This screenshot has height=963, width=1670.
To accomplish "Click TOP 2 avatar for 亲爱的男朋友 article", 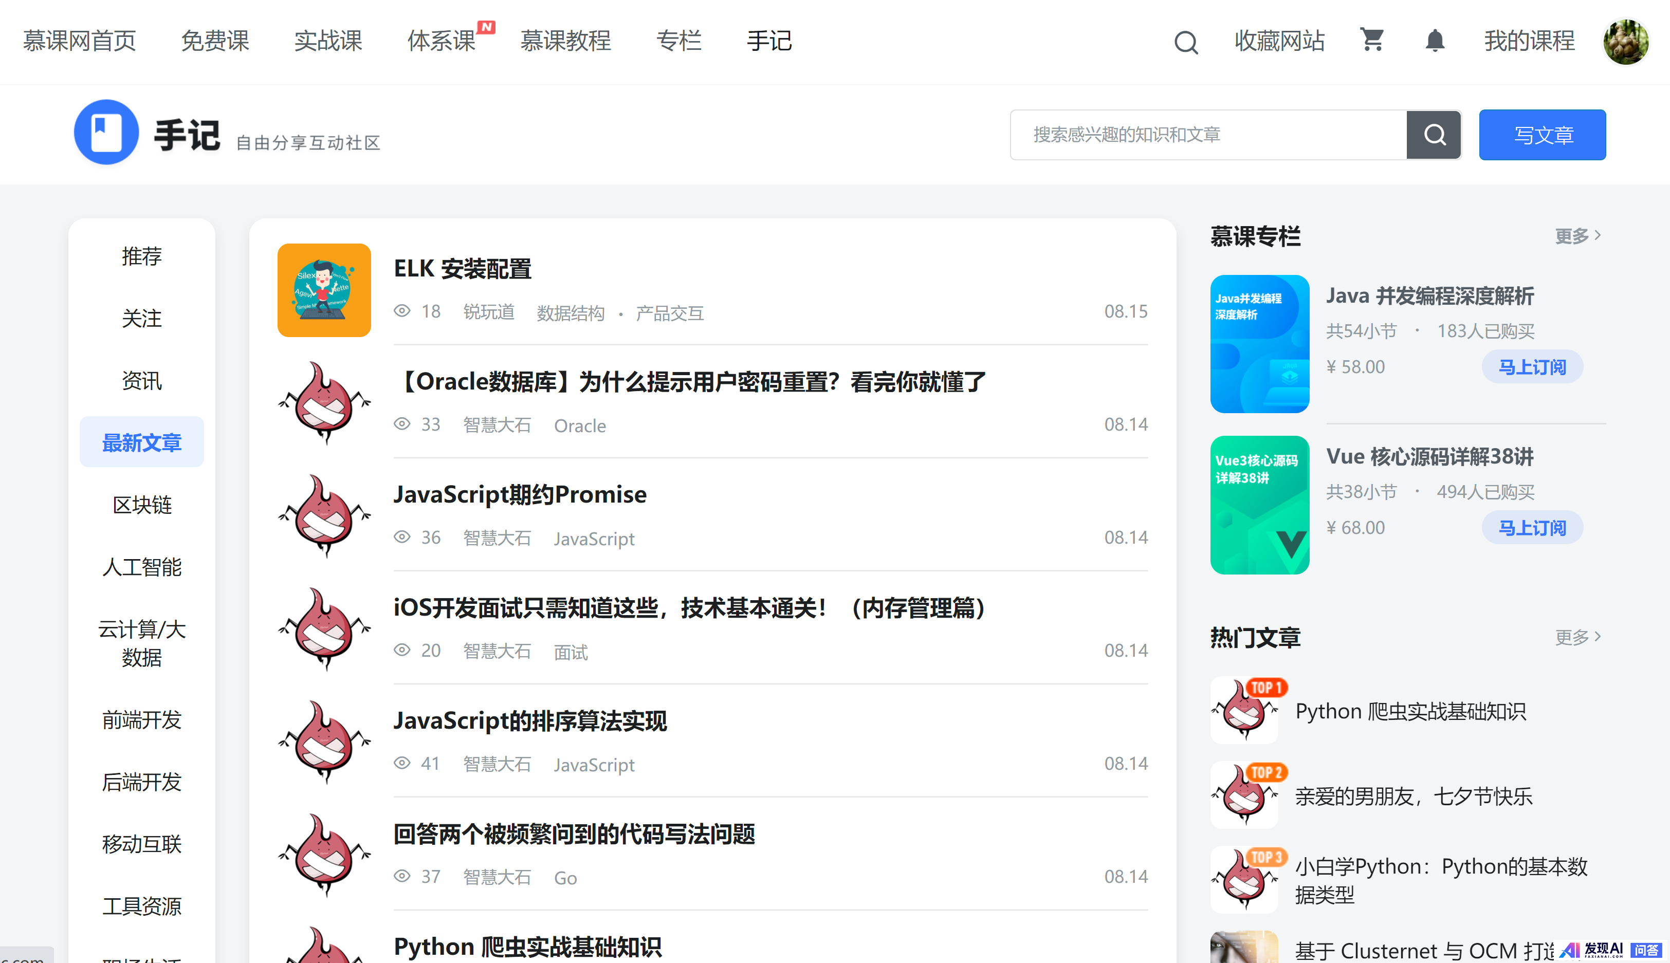I will 1244,794.
